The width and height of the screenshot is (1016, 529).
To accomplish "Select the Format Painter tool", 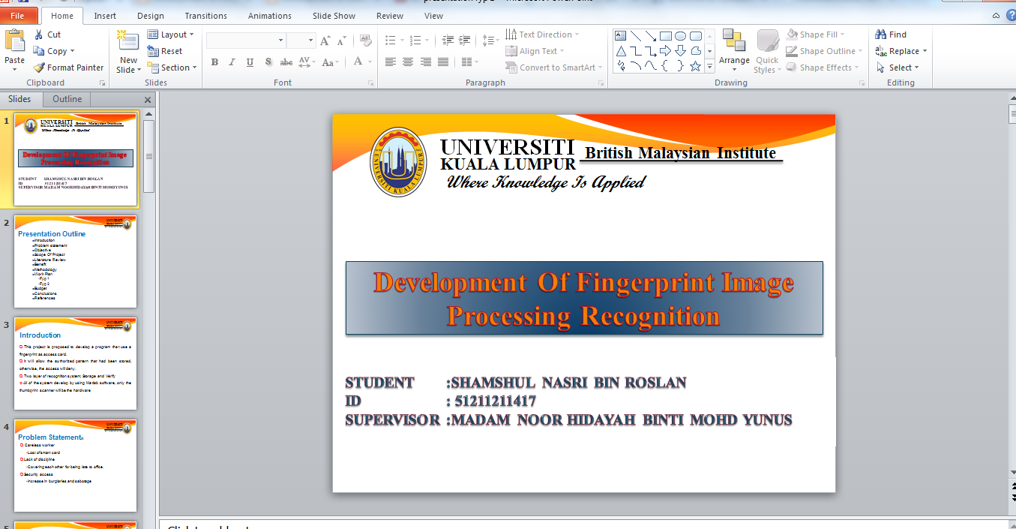I will tap(68, 67).
